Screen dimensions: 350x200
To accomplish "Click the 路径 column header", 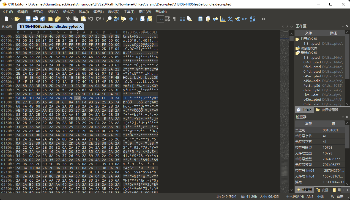I will tap(333, 33).
